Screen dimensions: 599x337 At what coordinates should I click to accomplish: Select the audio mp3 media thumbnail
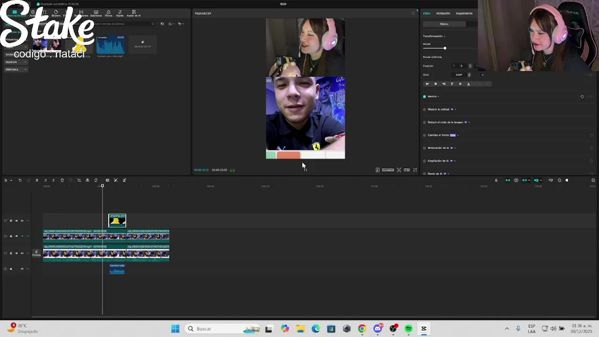pyautogui.click(x=110, y=45)
